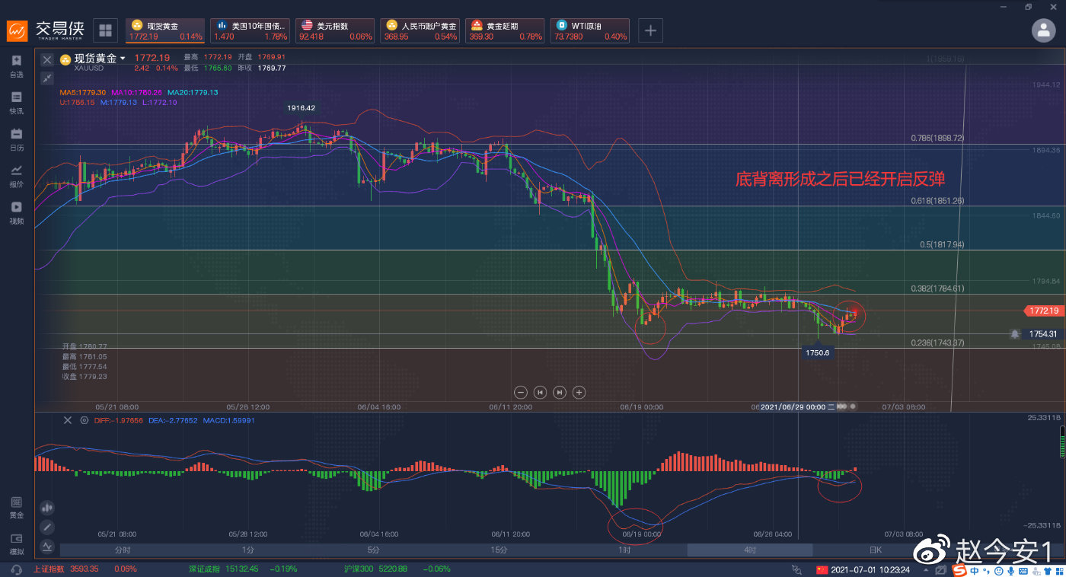Screen dimensions: 1066x577
Task: Click the 0.786(1898.72) Fibonacci level label
Action: click(x=937, y=139)
